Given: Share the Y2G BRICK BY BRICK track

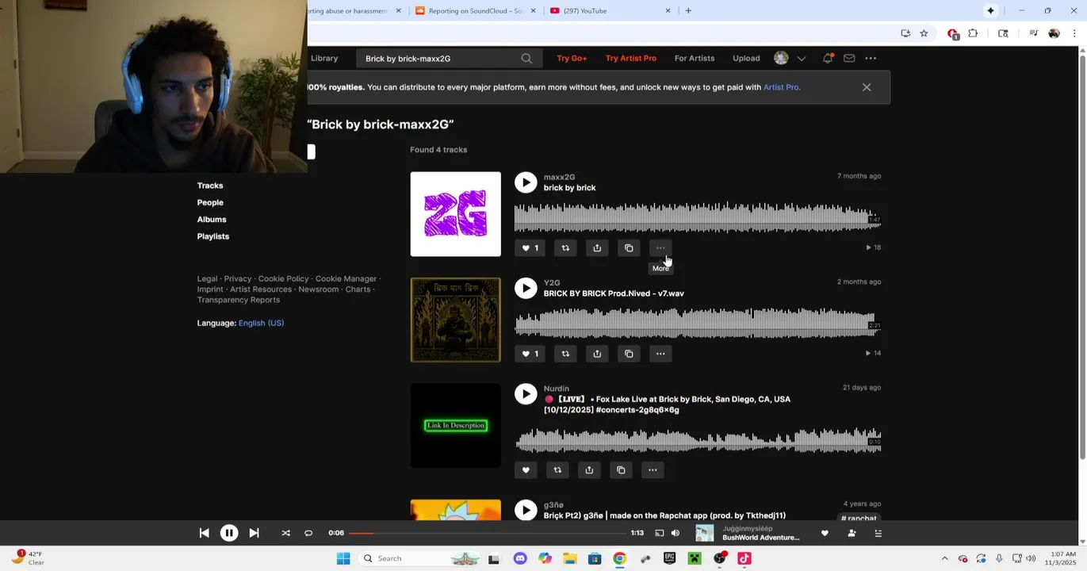Looking at the screenshot, I should [597, 354].
